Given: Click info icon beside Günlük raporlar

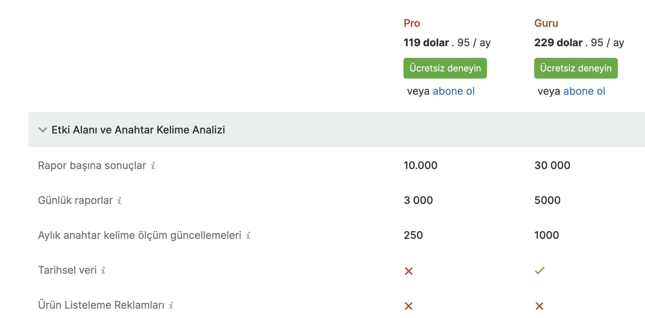Looking at the screenshot, I should coord(119,200).
